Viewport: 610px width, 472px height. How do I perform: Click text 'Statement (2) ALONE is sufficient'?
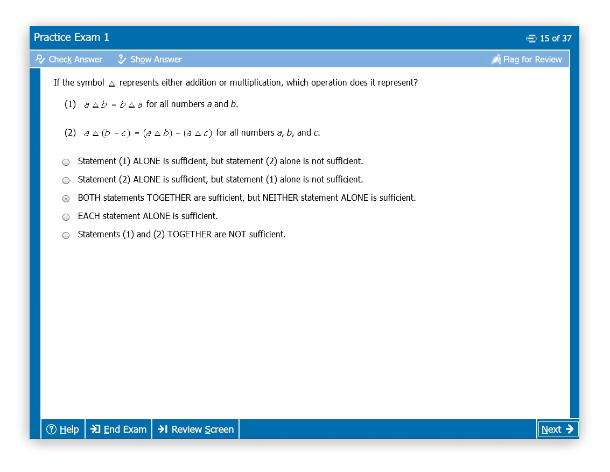click(x=220, y=179)
